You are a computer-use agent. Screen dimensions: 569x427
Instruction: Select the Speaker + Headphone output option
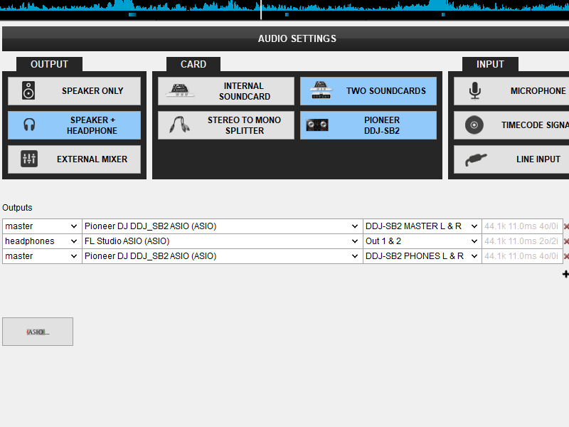coord(75,125)
